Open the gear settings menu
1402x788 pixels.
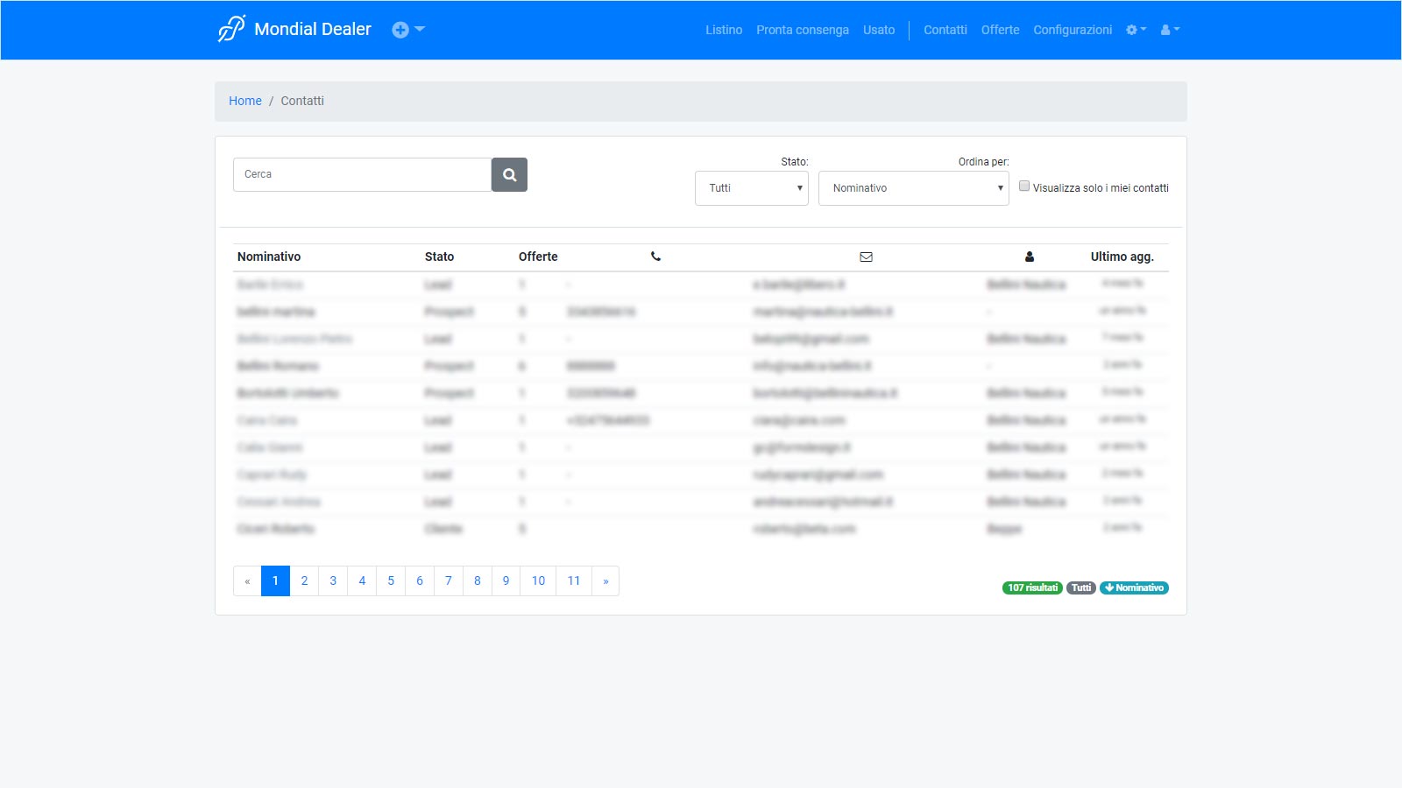point(1136,30)
